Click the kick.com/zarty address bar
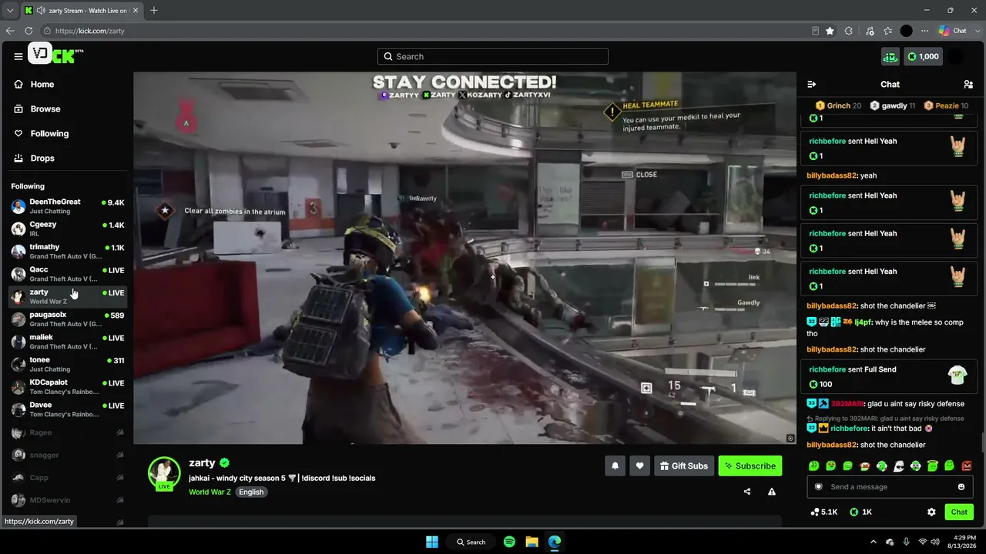 424,31
